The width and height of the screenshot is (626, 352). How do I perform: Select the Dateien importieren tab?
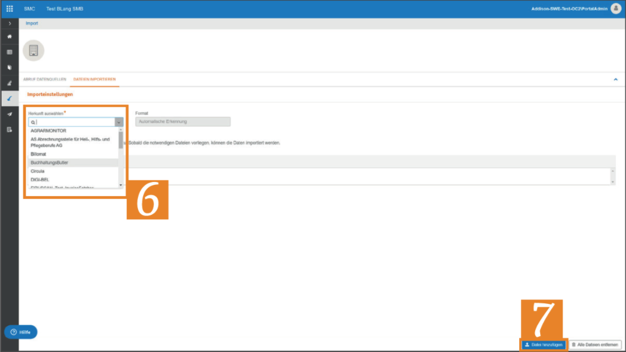(94, 79)
